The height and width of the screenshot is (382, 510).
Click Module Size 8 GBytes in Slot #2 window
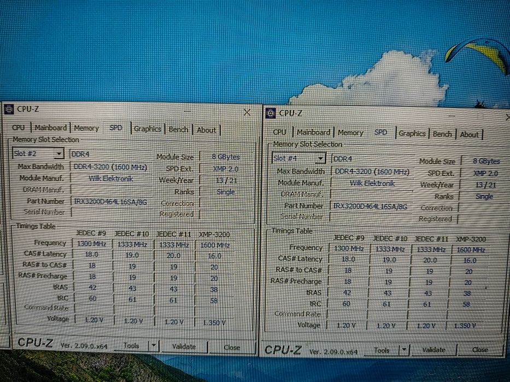[x=226, y=157]
